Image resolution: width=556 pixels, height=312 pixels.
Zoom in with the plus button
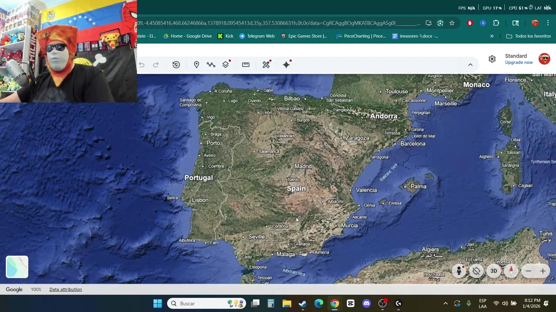click(543, 271)
